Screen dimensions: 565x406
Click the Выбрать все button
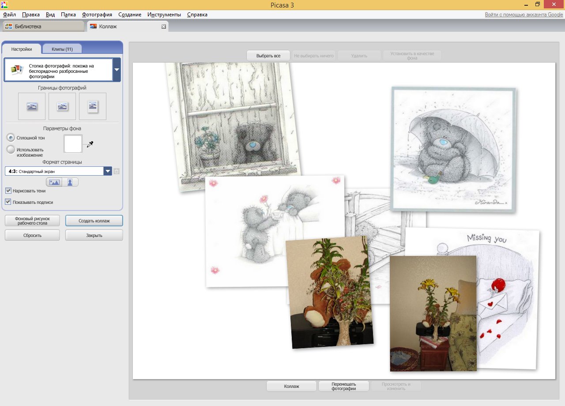[x=268, y=56]
